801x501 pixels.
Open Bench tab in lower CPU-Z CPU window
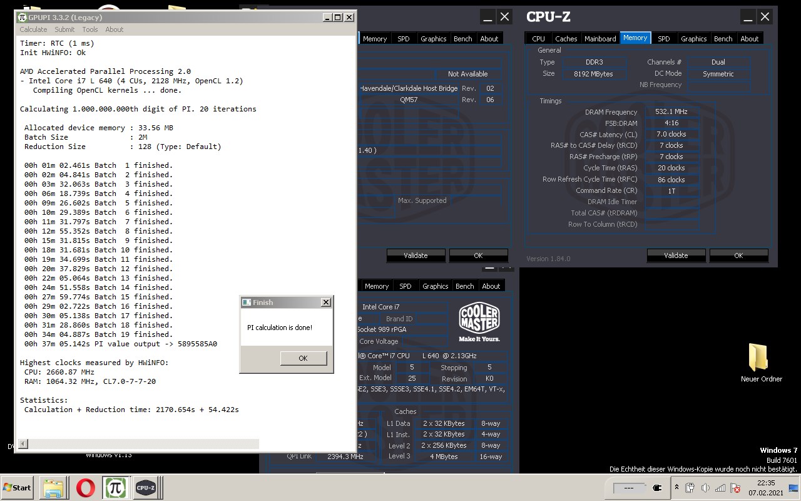[x=465, y=286]
